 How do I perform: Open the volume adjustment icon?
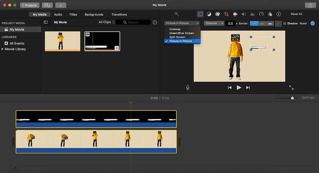pyautogui.click(x=244, y=14)
